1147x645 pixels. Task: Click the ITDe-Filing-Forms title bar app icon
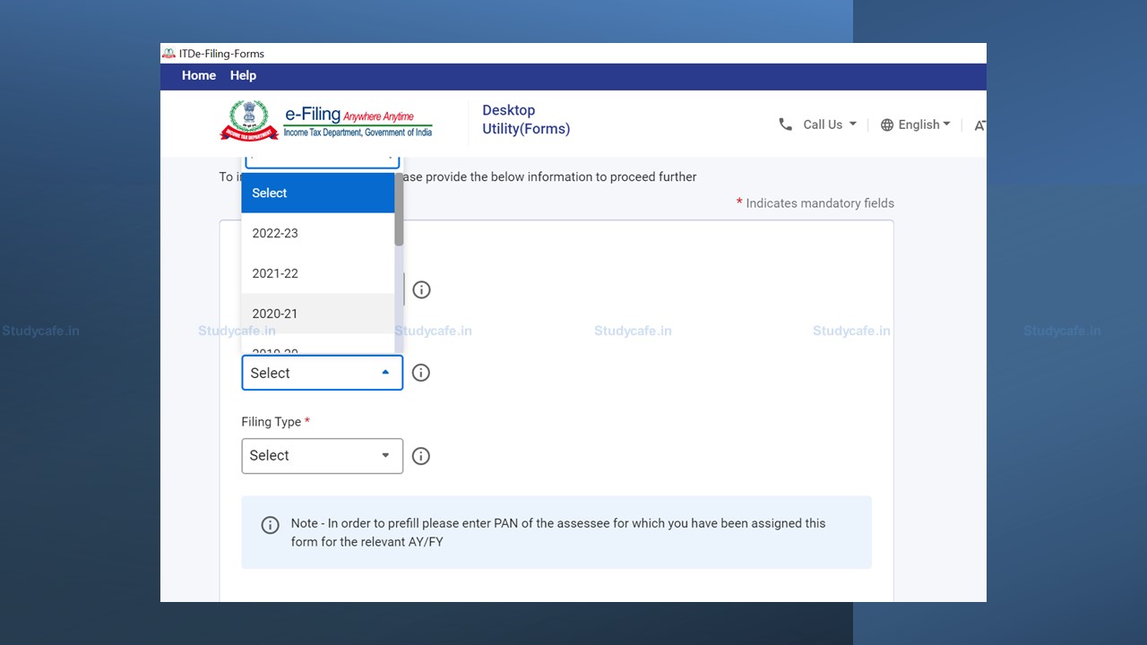point(168,54)
